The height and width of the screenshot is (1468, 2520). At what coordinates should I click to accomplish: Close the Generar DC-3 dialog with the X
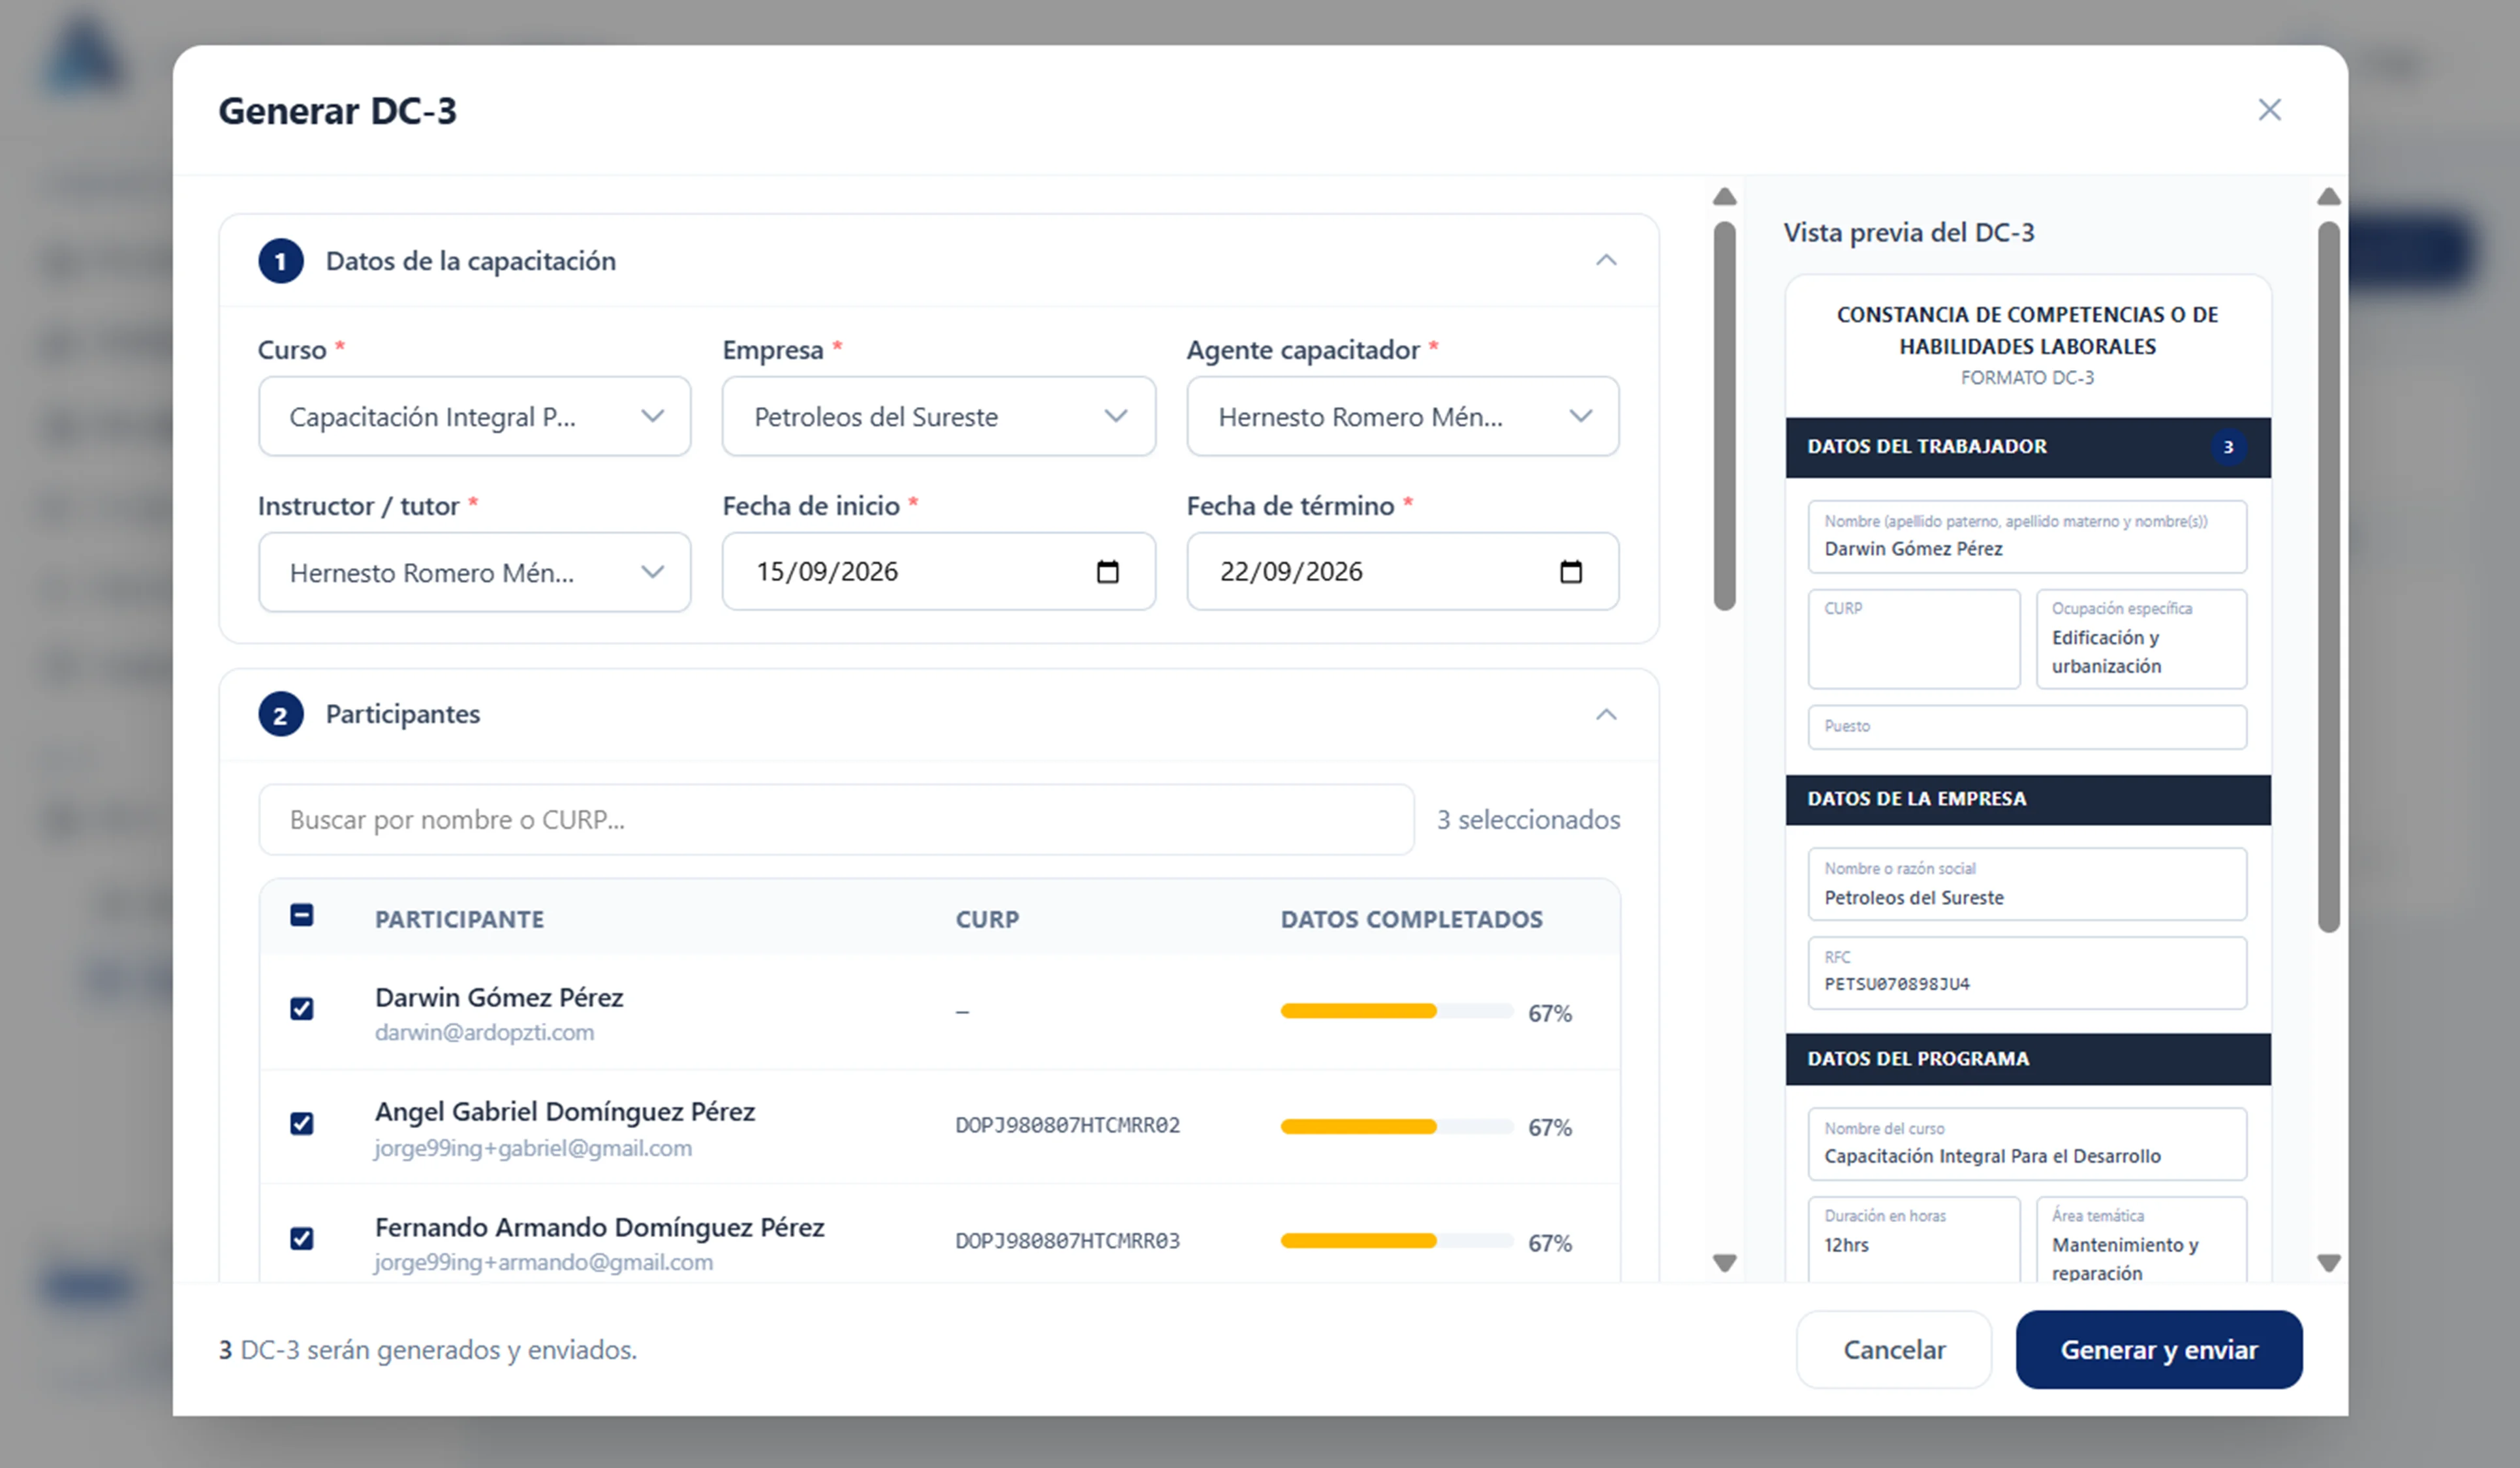point(2270,110)
